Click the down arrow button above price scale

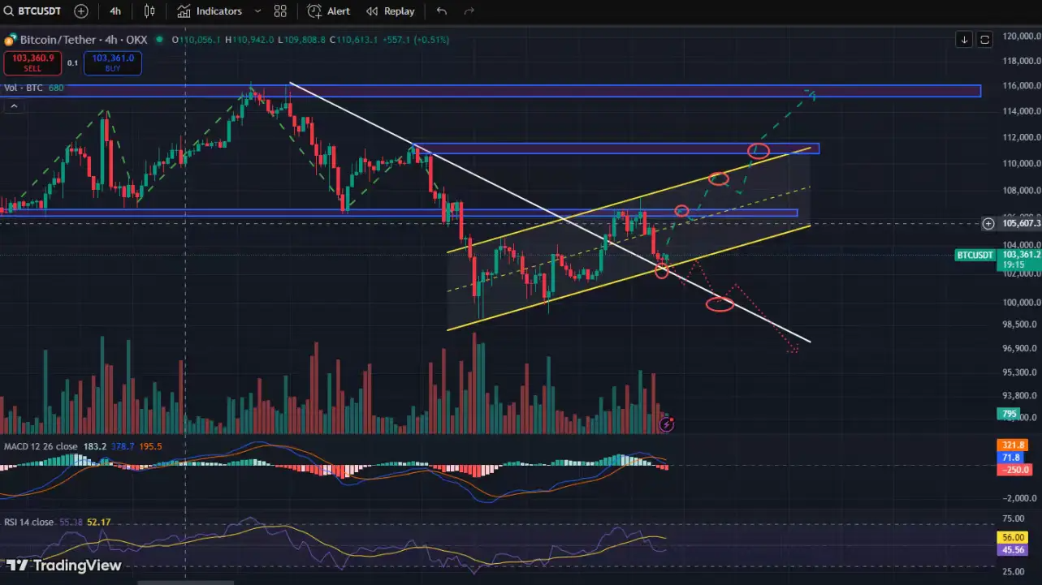(x=964, y=39)
